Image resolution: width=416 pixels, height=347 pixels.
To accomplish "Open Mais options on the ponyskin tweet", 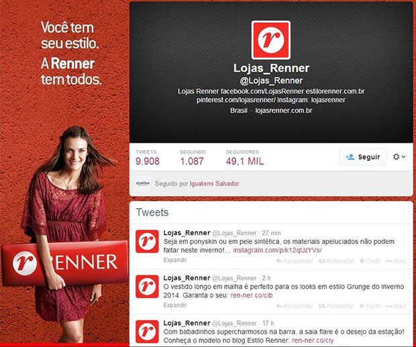I will coord(396,261).
